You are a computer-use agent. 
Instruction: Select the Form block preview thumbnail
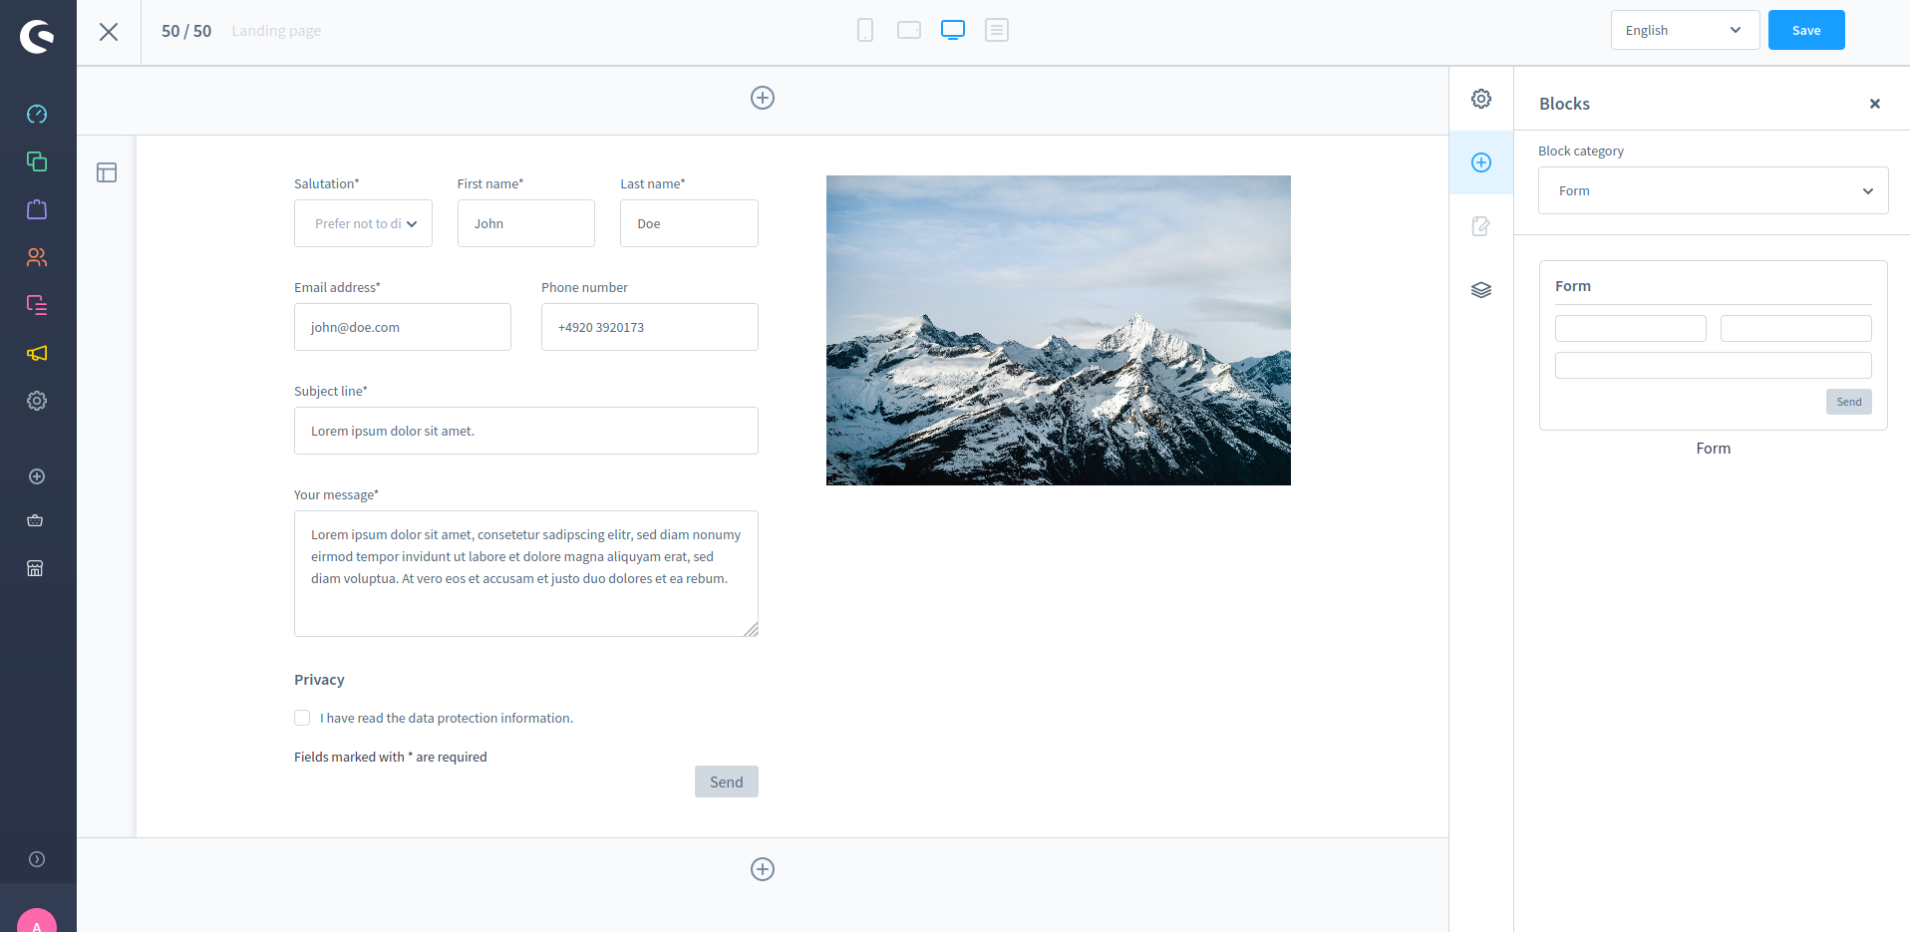click(1713, 345)
